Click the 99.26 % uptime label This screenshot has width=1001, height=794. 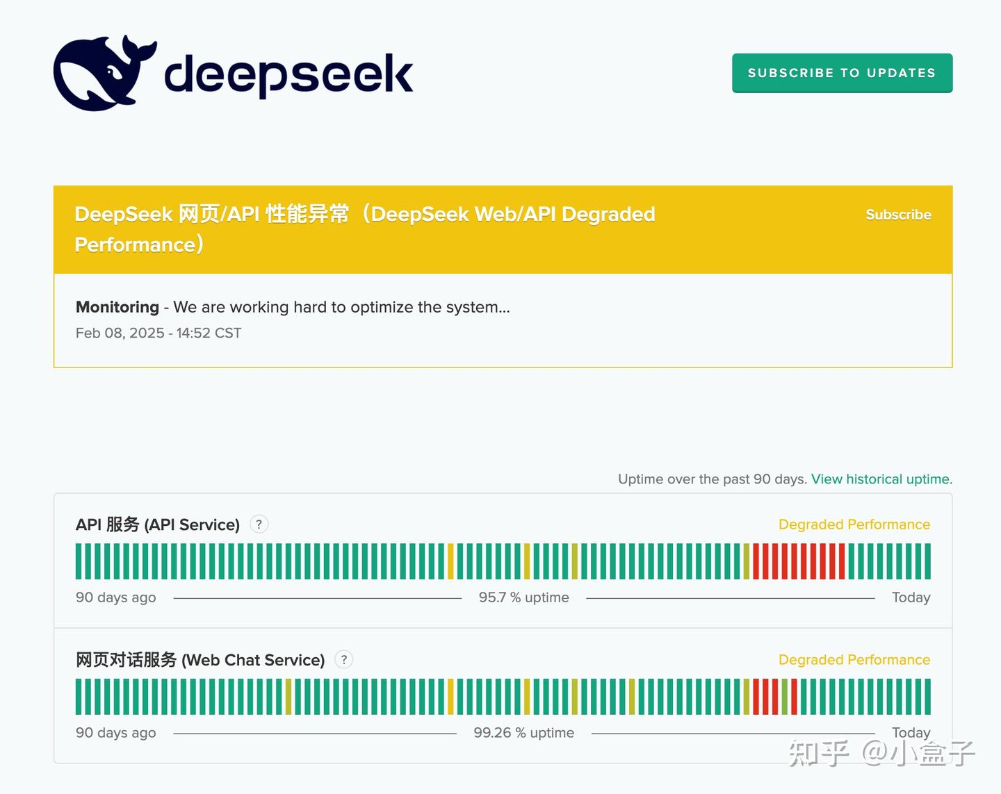click(523, 732)
